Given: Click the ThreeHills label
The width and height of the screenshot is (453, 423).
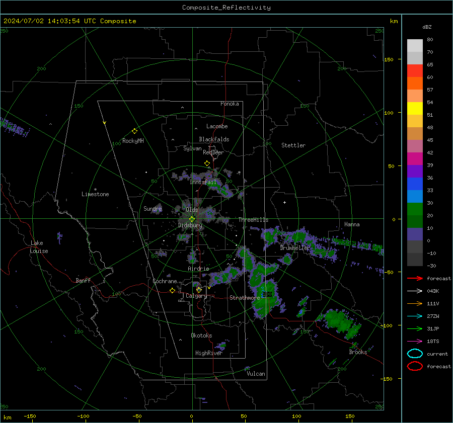Looking at the screenshot, I should tap(253, 220).
